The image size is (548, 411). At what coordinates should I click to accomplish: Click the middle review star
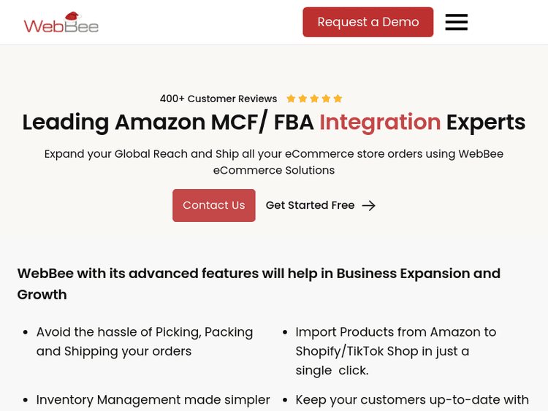(x=314, y=99)
